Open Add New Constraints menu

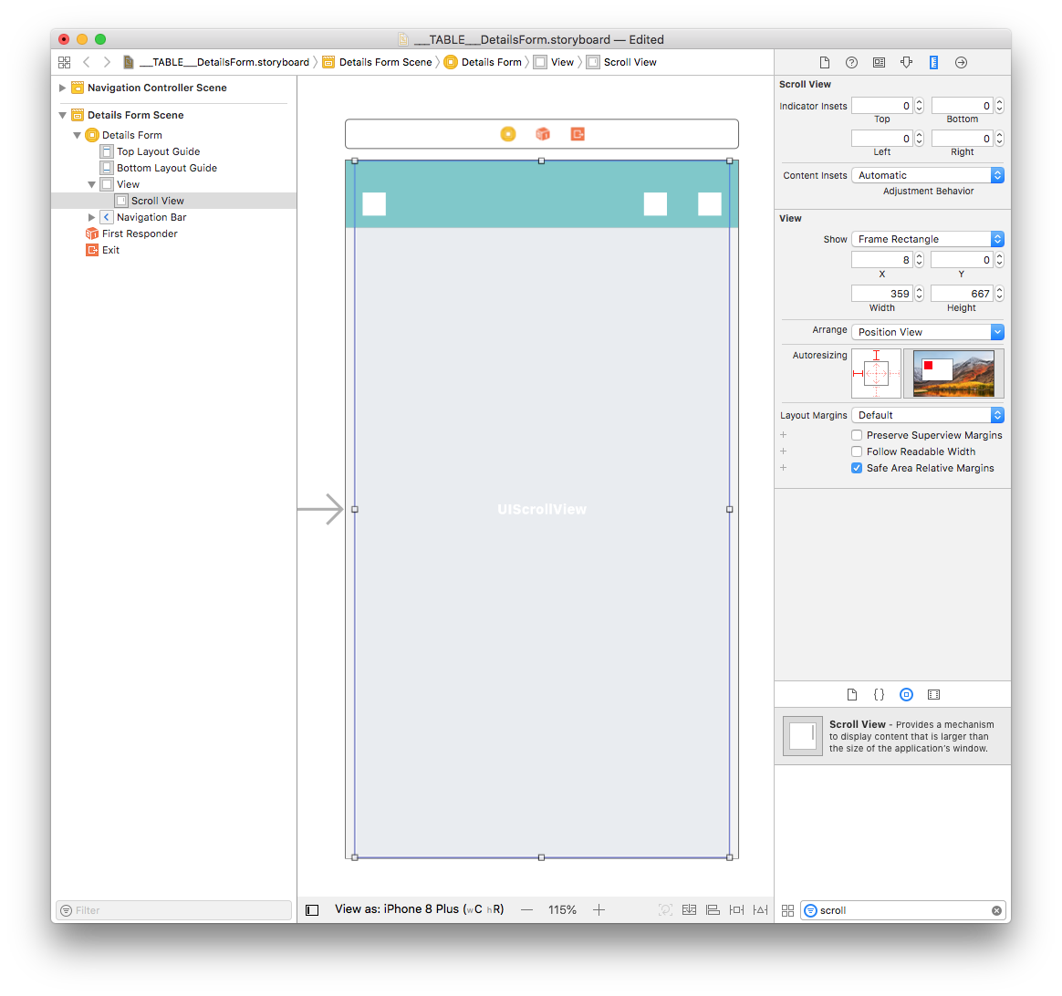coord(736,910)
